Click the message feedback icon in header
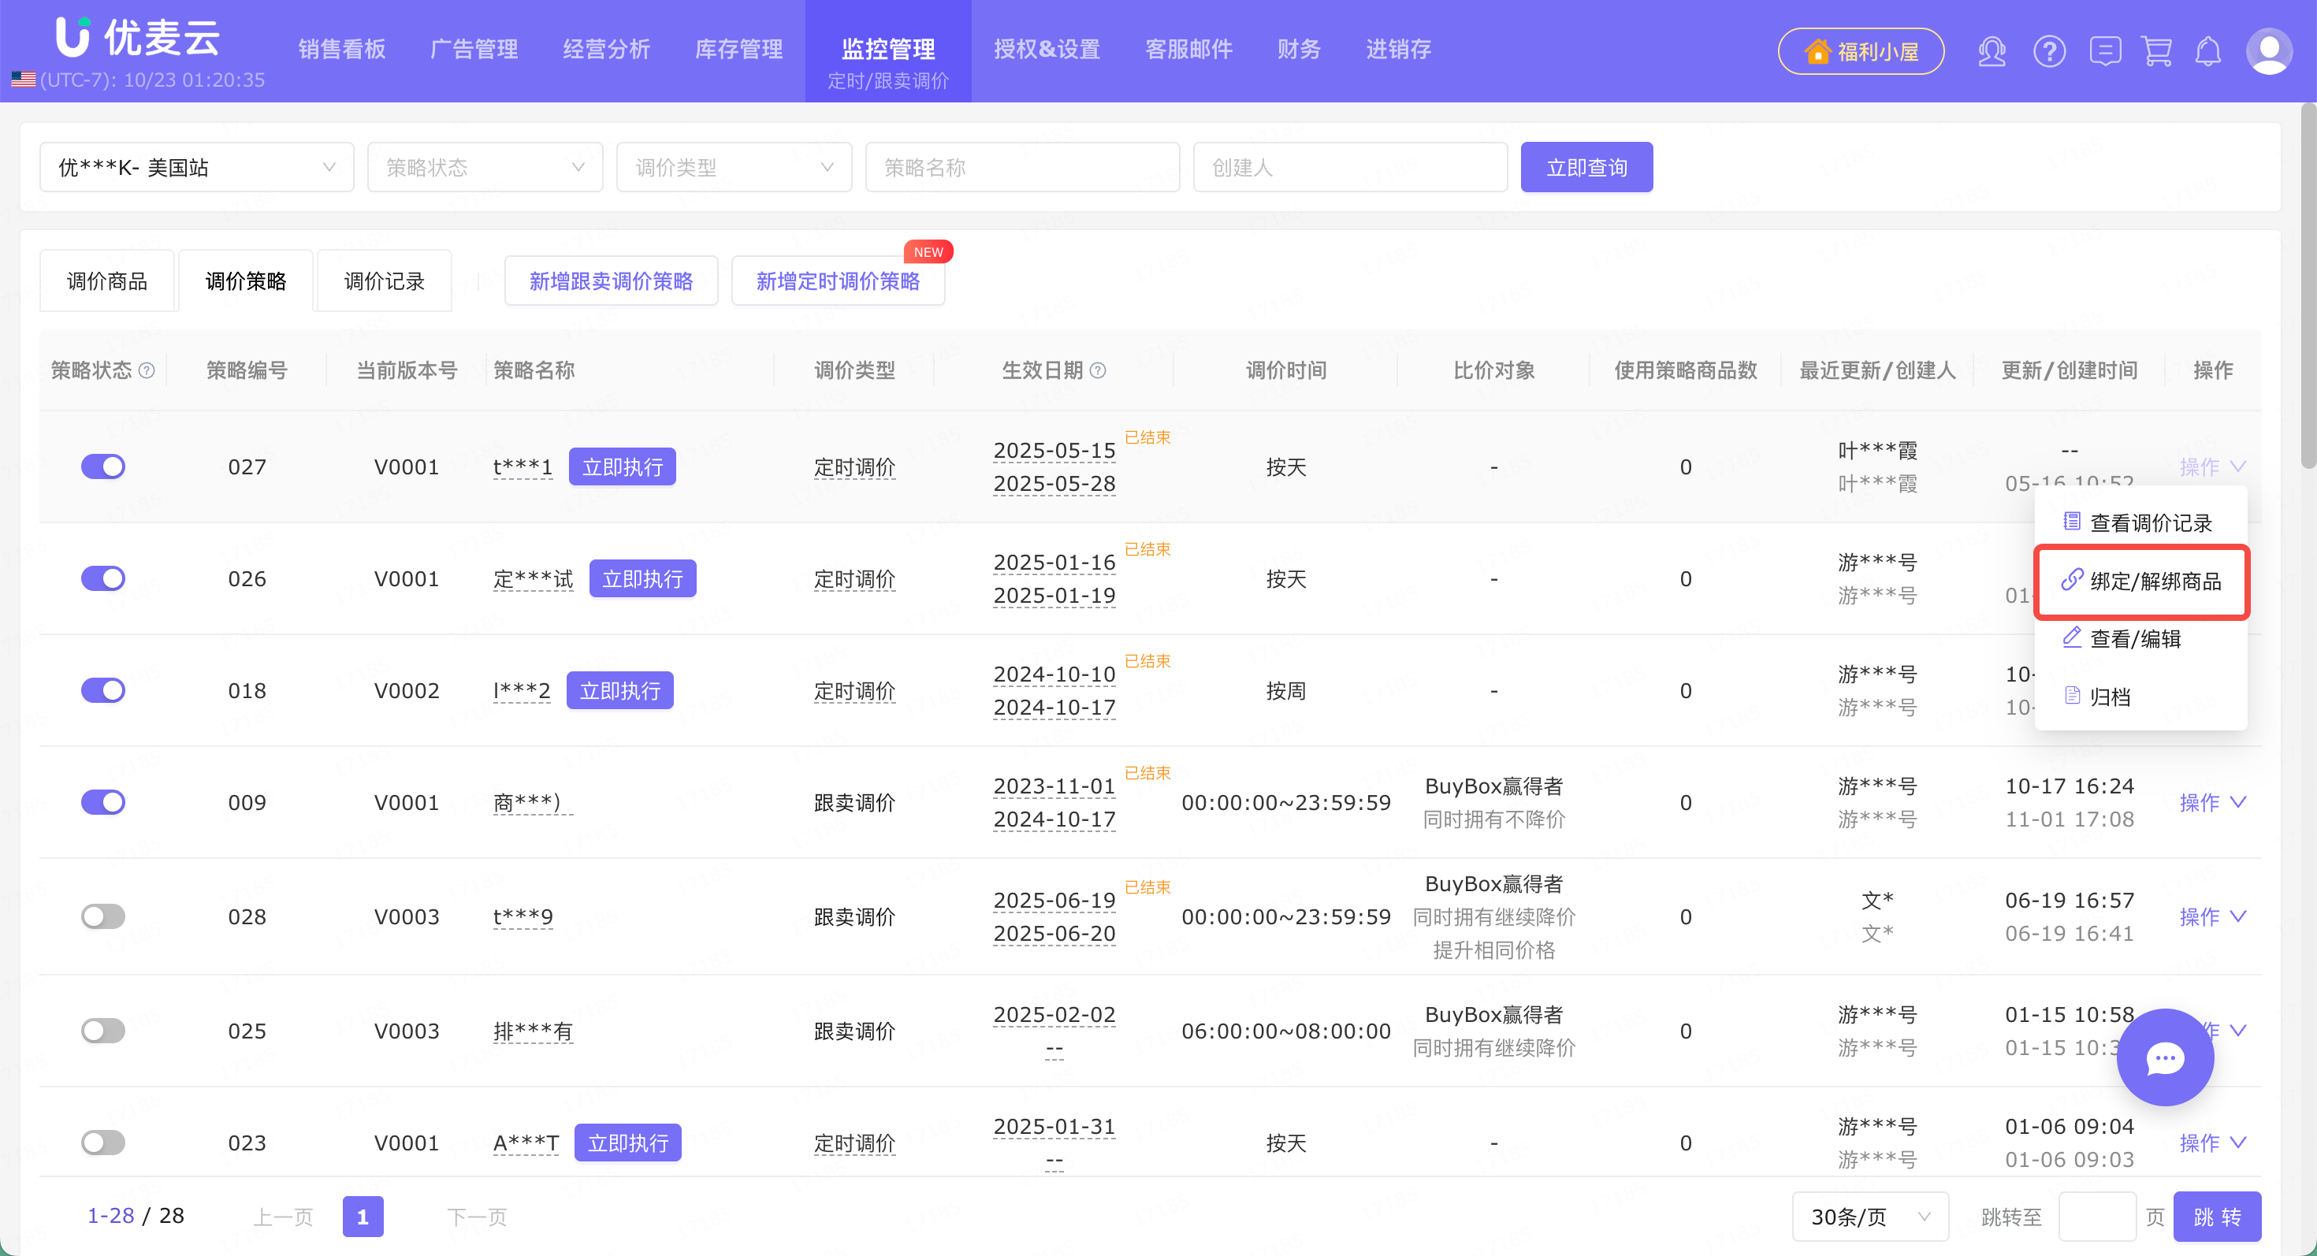Image resolution: width=2317 pixels, height=1256 pixels. tap(2105, 51)
